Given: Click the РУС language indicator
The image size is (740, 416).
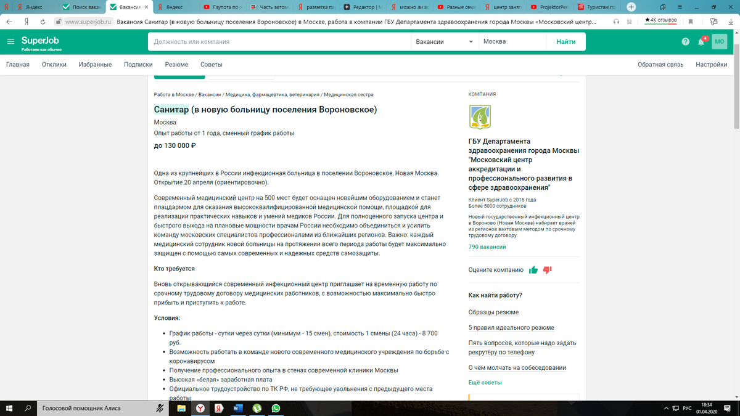Looking at the screenshot, I should 686,408.
